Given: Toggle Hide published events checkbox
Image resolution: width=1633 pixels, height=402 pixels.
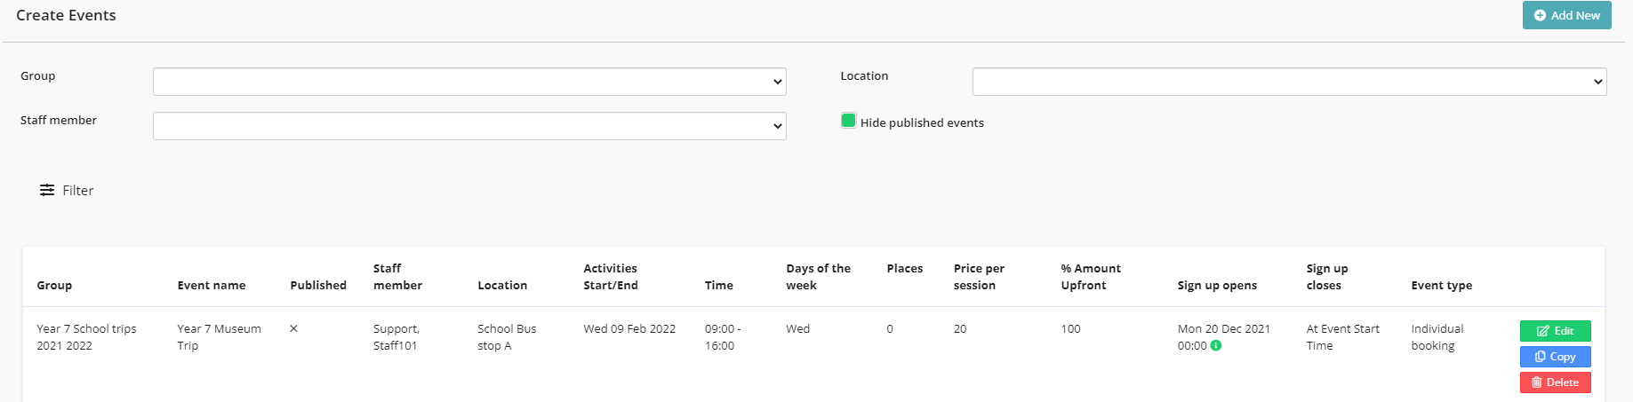Looking at the screenshot, I should pyautogui.click(x=848, y=121).
